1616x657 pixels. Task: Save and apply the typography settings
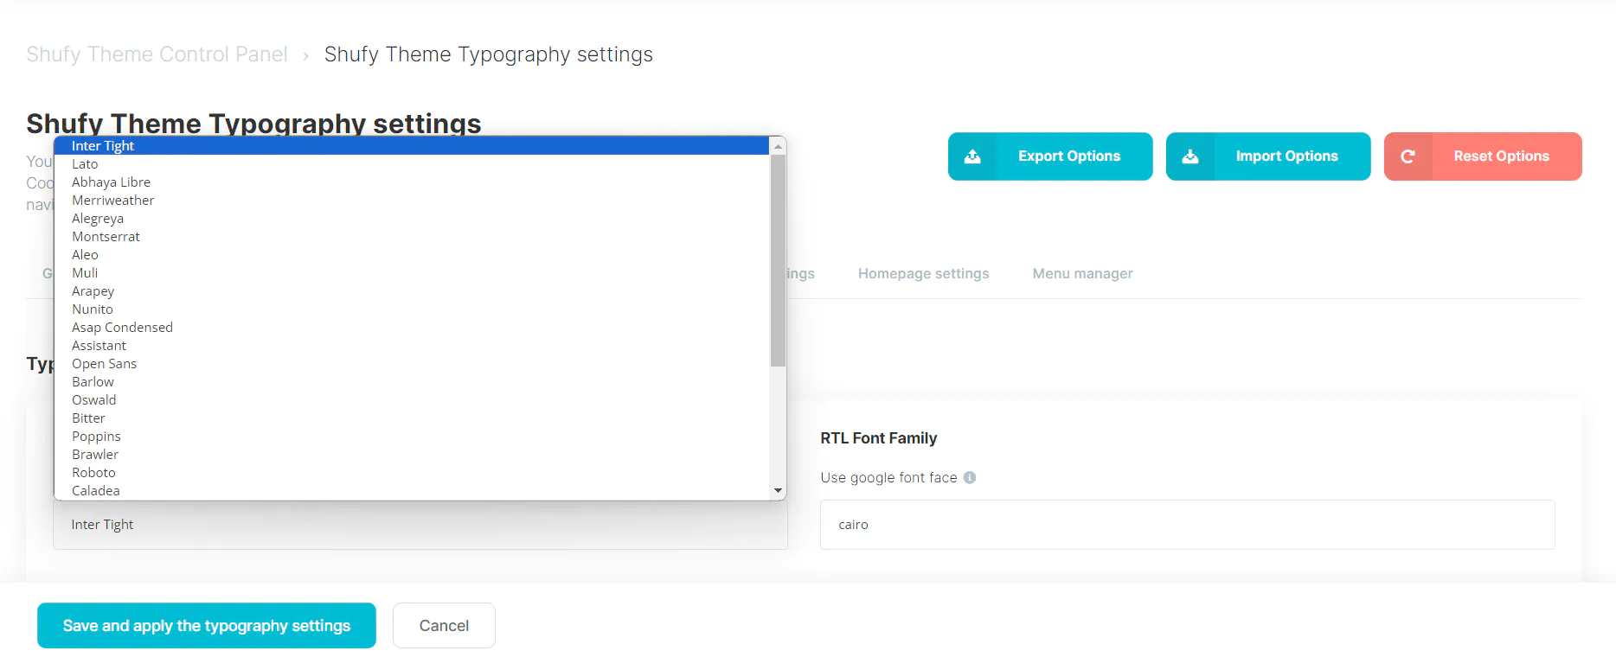206,625
